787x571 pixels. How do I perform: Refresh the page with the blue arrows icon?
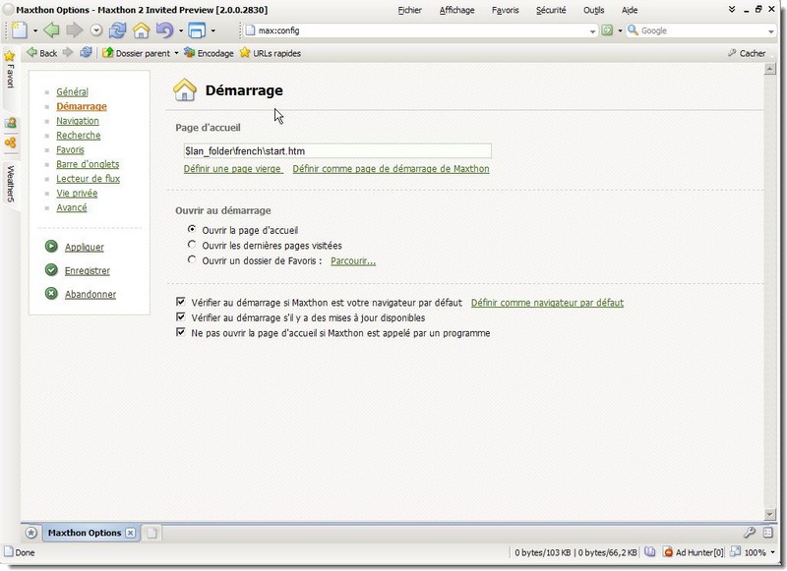click(x=117, y=30)
